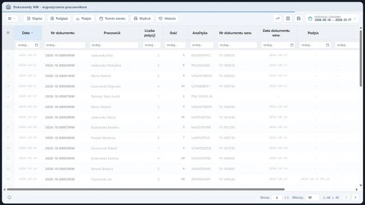Select document 2026-10-00037NW
The image size is (365, 205).
coord(60,127)
